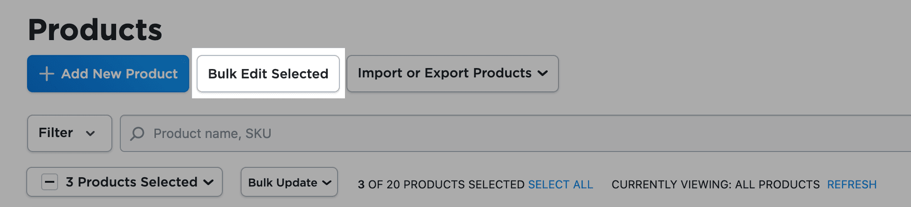Click the 3 Products Selected text label
This screenshot has width=911, height=207.
click(131, 182)
